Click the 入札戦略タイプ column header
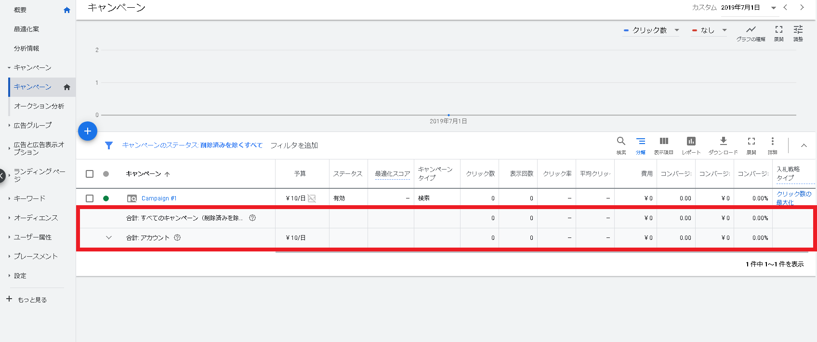The height and width of the screenshot is (342, 817). coord(788,173)
